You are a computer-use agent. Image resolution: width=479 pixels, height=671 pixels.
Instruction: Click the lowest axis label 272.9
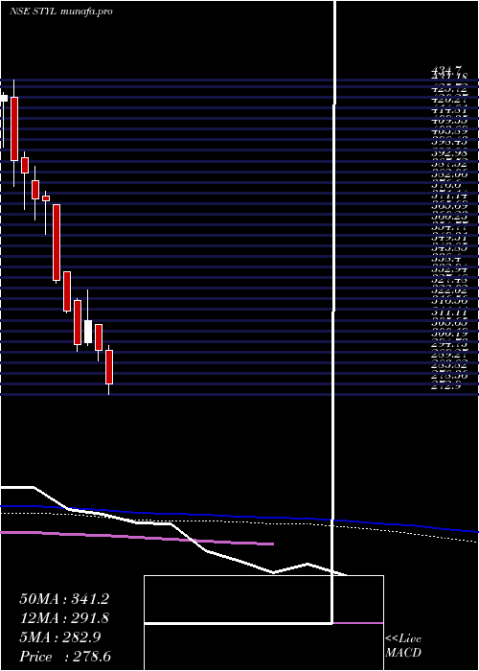(447, 386)
